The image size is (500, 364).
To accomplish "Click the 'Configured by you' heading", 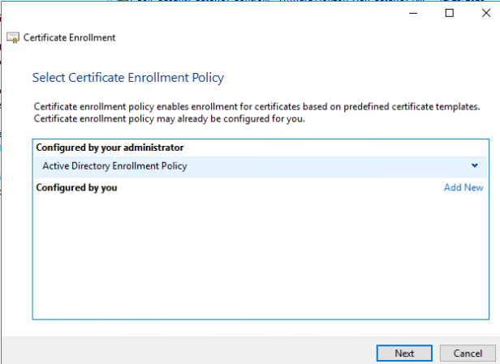I will point(76,187).
